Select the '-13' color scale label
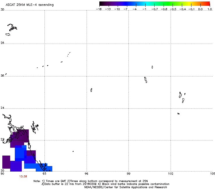The image size is (215, 189). click(x=108, y=9)
